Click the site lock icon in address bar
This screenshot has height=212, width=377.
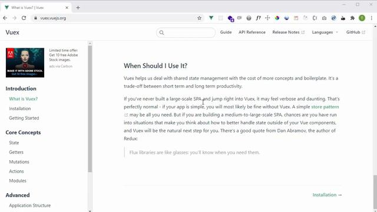pyautogui.click(x=35, y=18)
